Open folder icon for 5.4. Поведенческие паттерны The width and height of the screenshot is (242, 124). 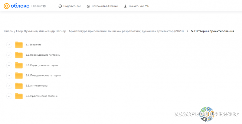pyautogui.click(x=19, y=76)
